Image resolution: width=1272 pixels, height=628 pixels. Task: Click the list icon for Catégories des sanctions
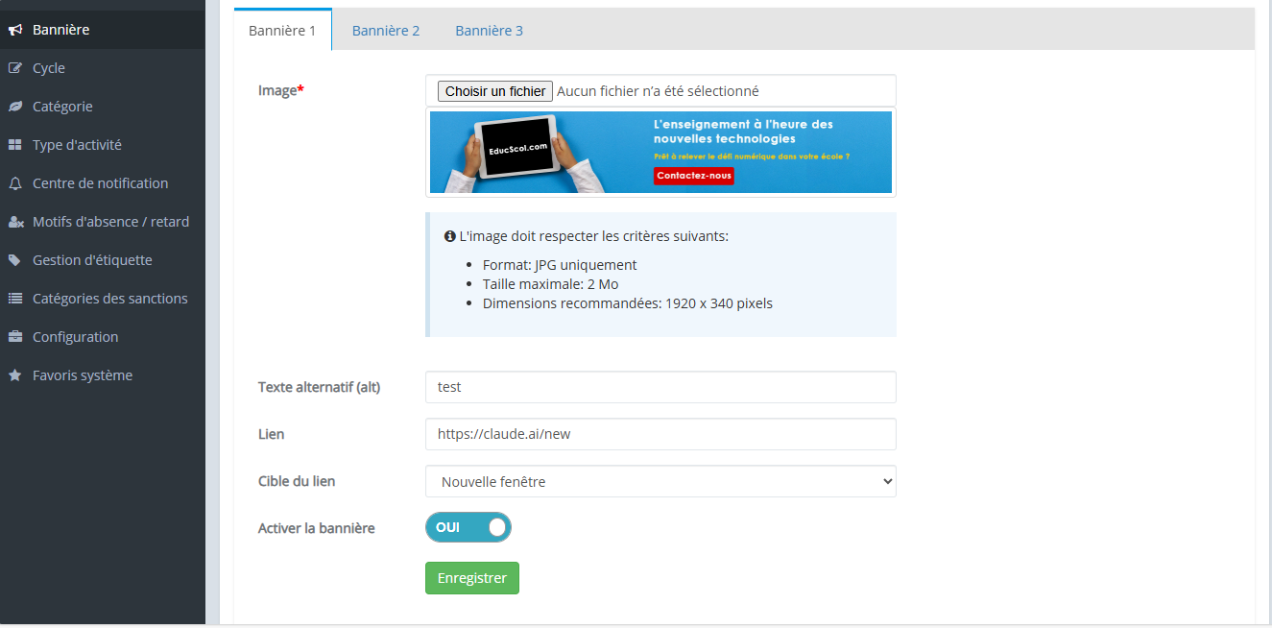coord(15,299)
